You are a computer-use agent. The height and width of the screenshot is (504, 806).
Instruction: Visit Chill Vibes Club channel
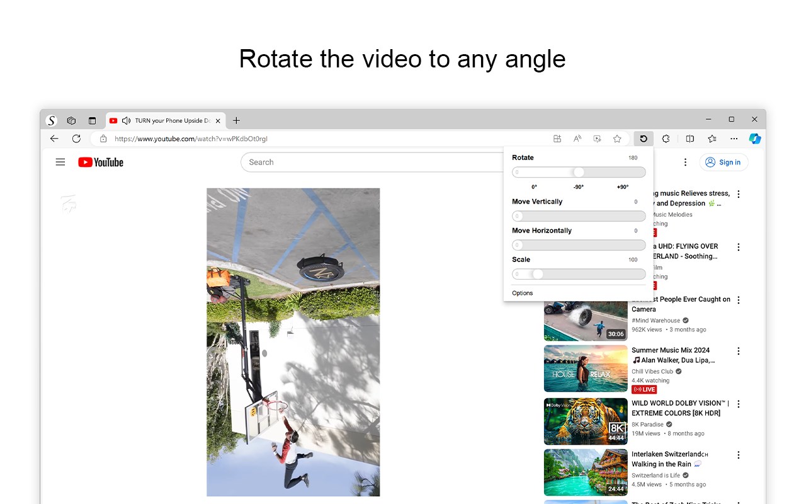point(652,372)
